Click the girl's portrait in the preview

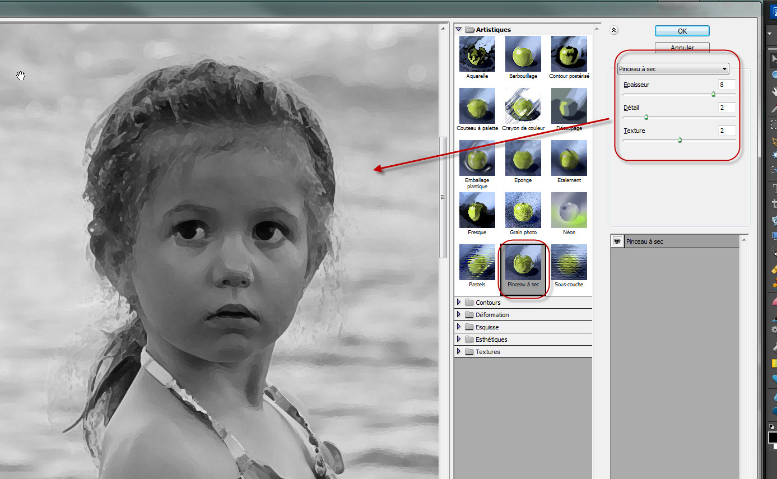[x=218, y=252]
